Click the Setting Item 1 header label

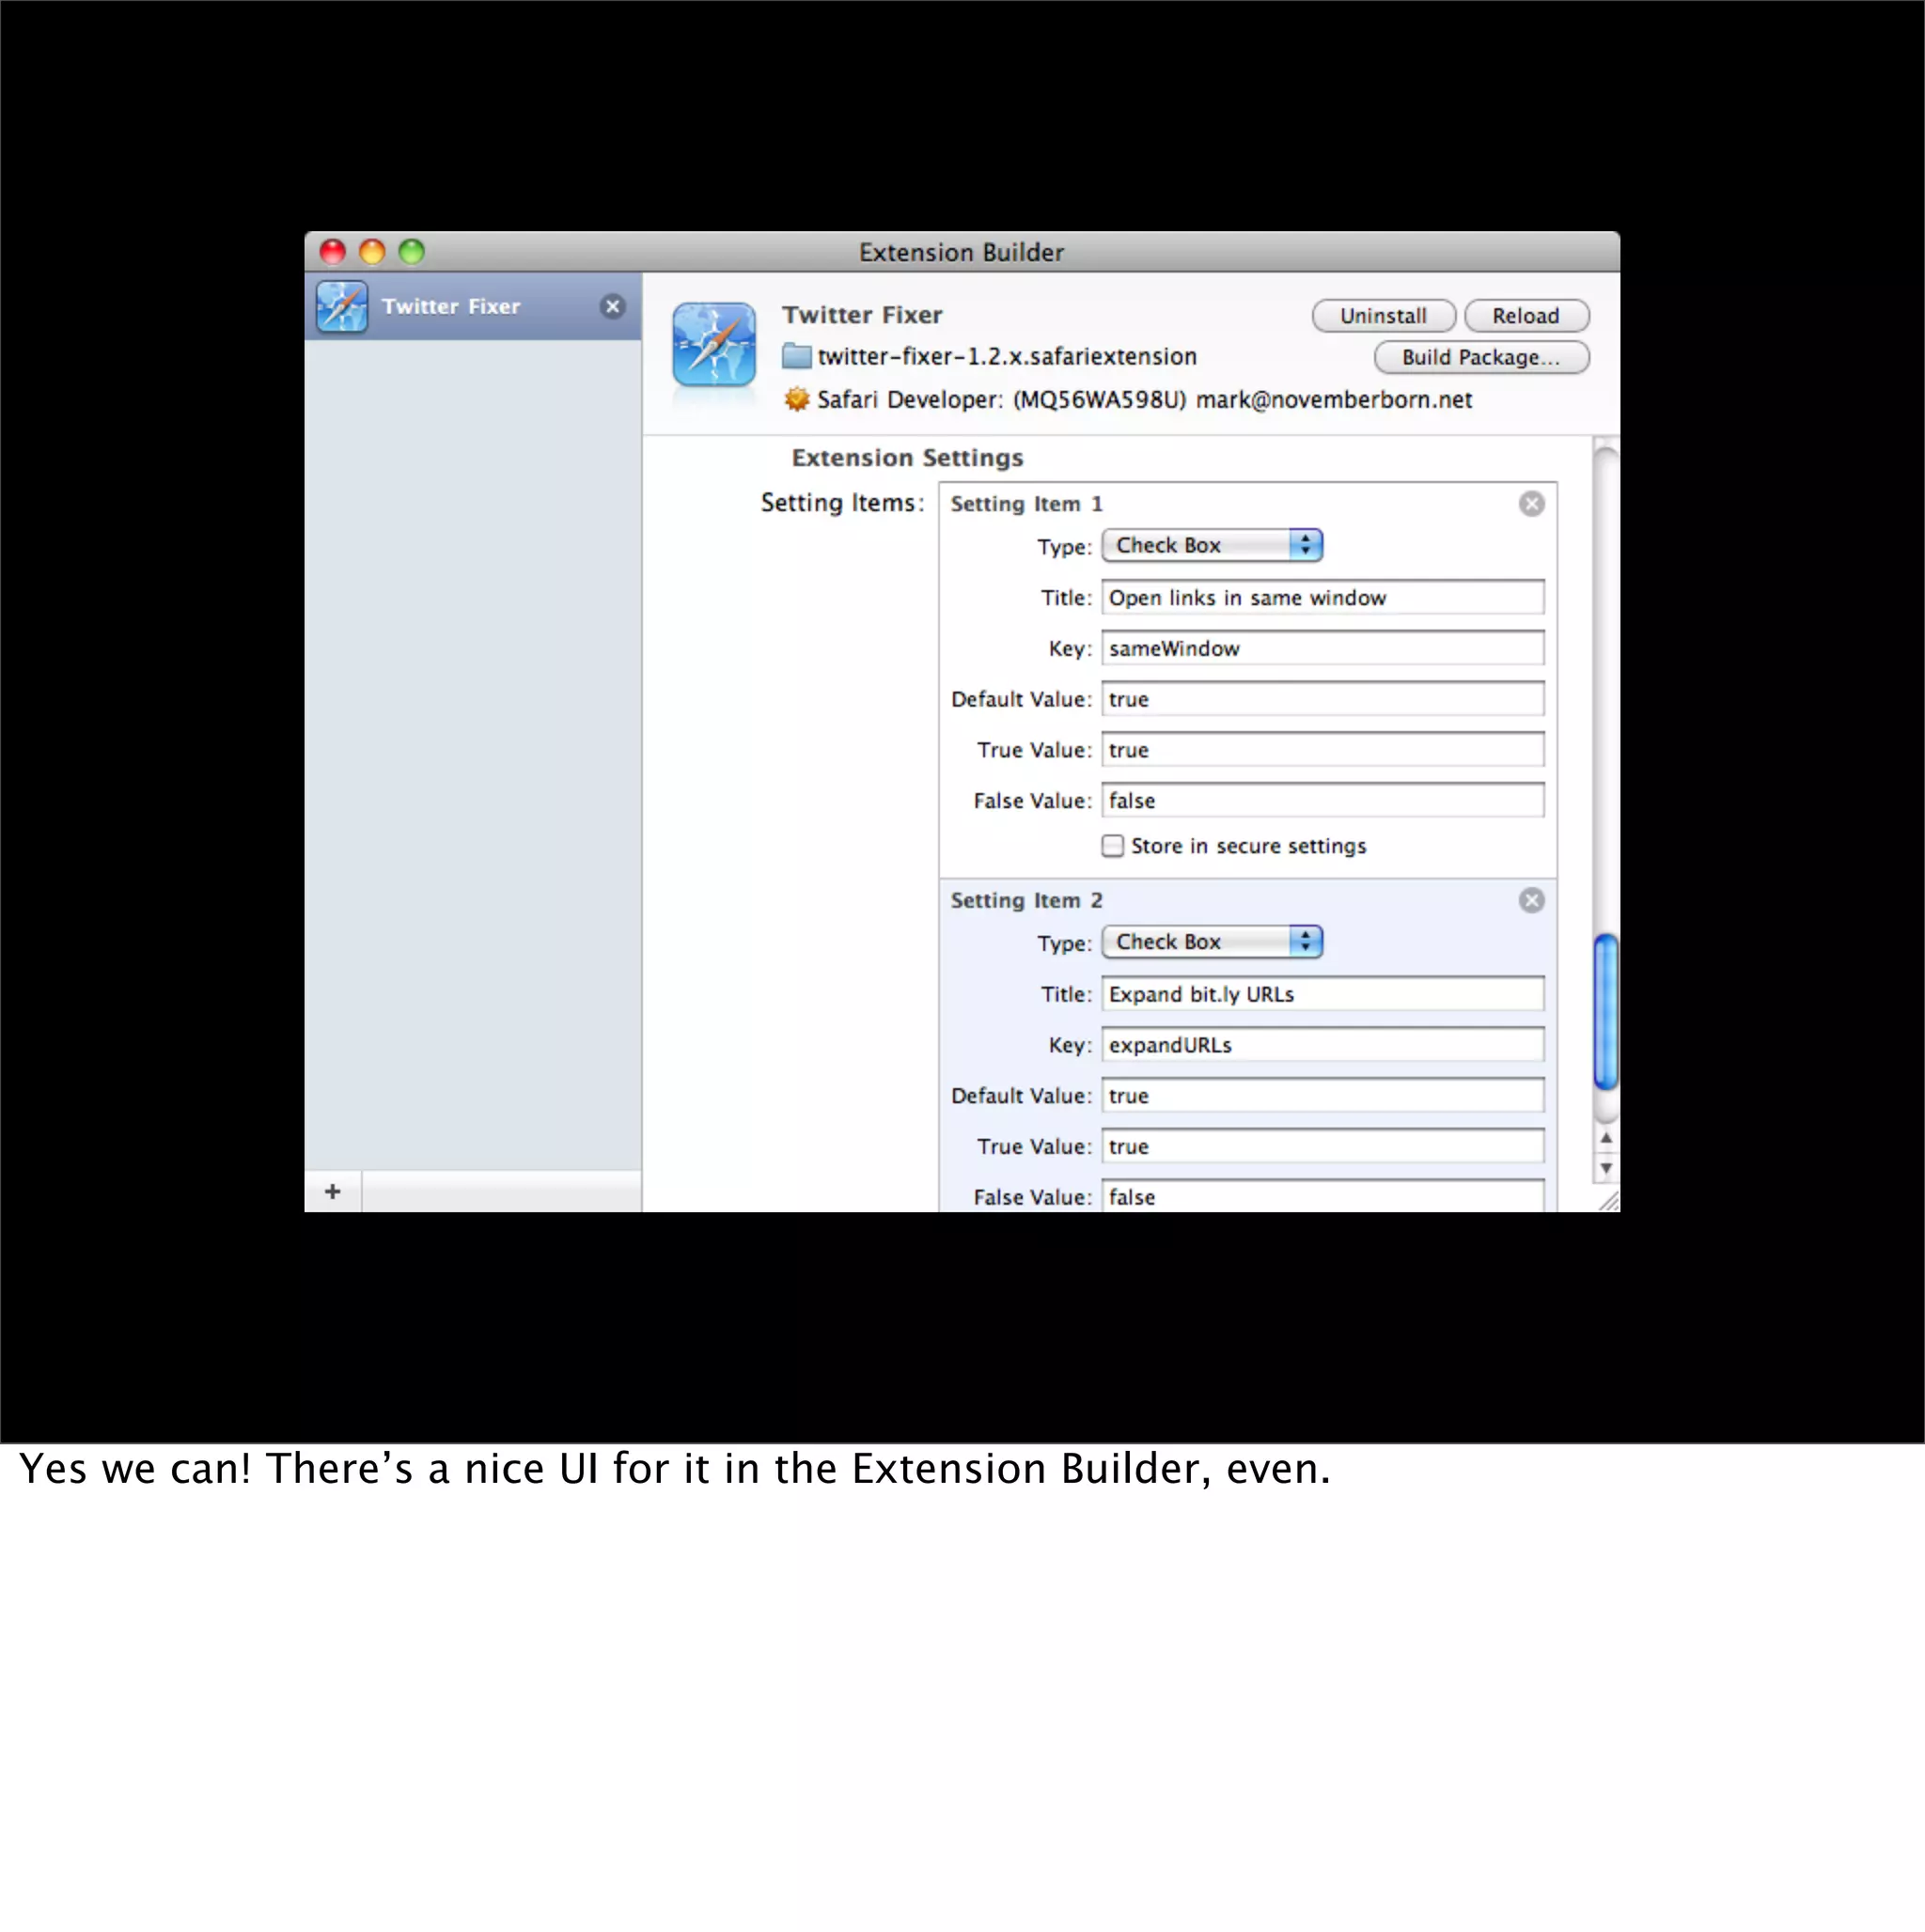(x=1026, y=504)
